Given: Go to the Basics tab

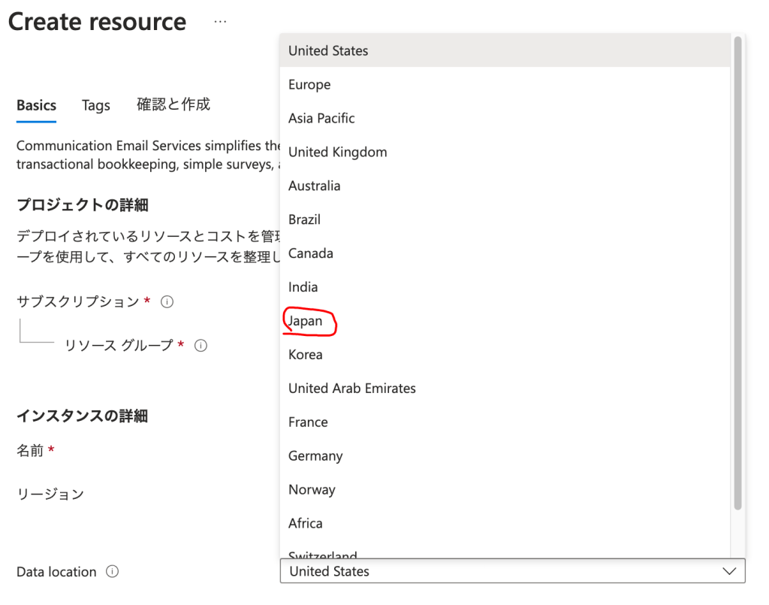Looking at the screenshot, I should (x=37, y=105).
